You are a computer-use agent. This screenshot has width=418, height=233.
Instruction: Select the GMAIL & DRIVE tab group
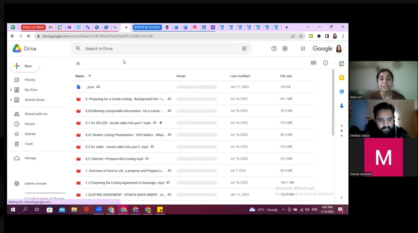coord(33,27)
